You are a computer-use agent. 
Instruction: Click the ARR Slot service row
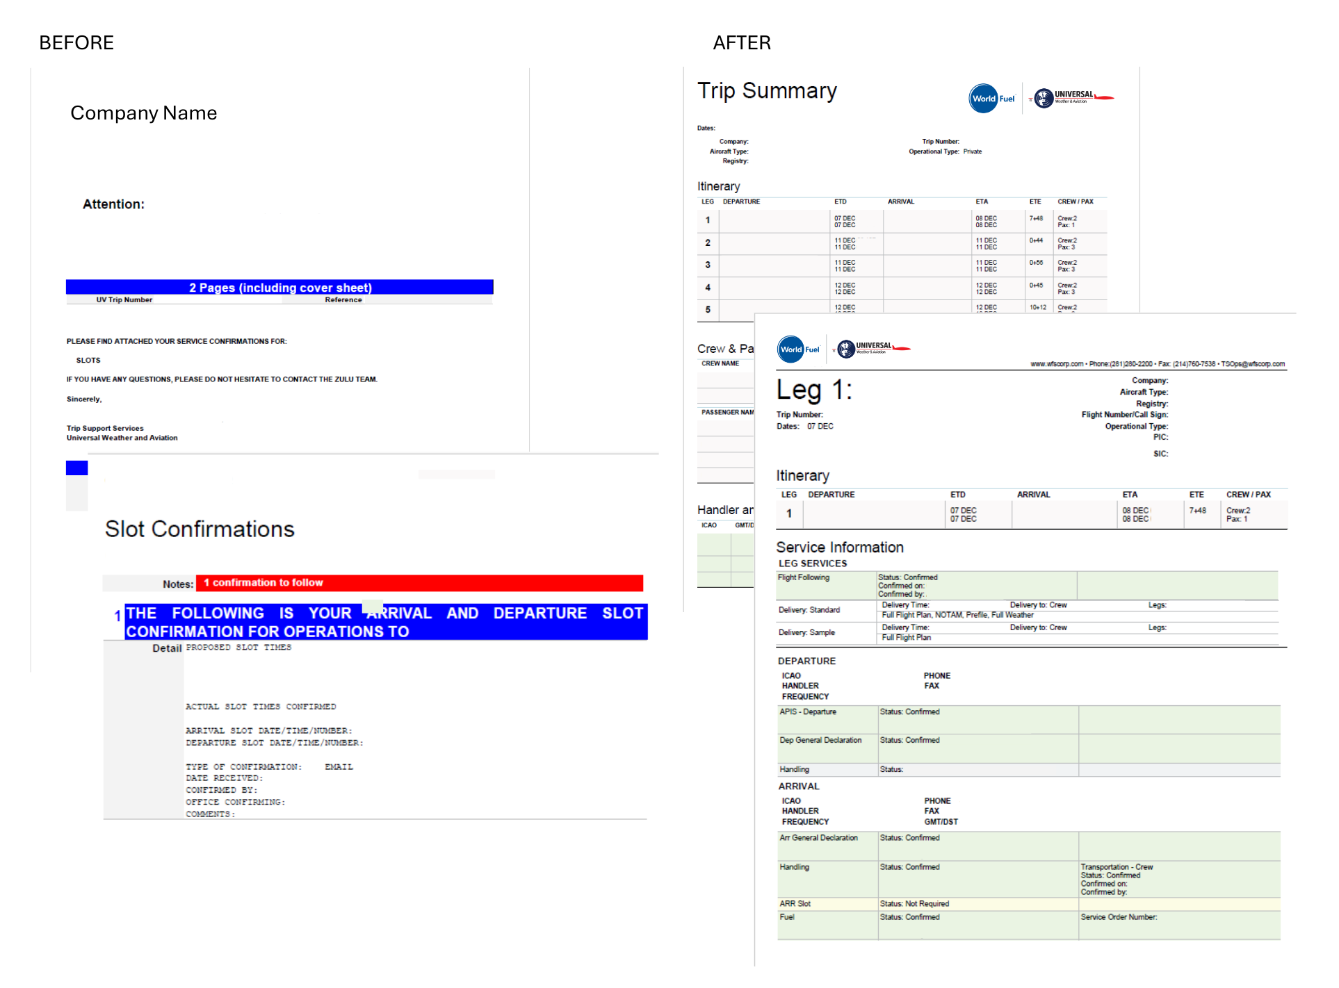(x=1029, y=905)
